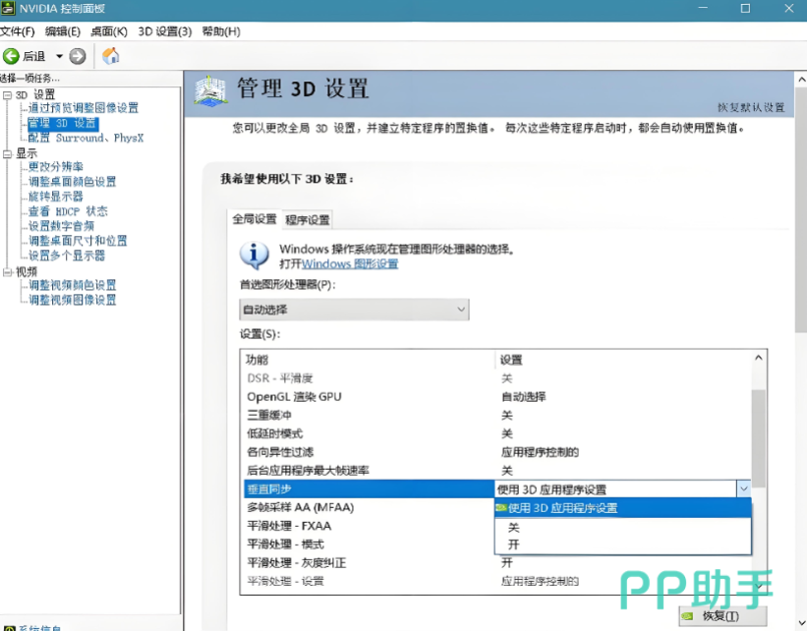Open the 首选图形处理器 自动选择 dropdown
Screen dimensions: 807x631
click(354, 310)
